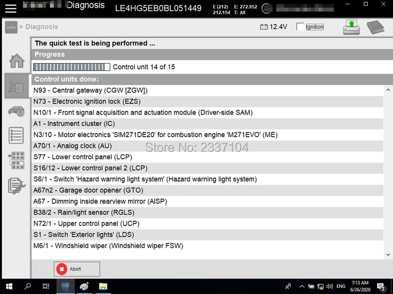Image resolution: width=393 pixels, height=294 pixels.
Task: Select A67 - Dimming inside rearview mirror row
Action: click(207, 201)
